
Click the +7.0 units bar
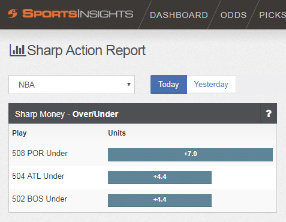190,155
